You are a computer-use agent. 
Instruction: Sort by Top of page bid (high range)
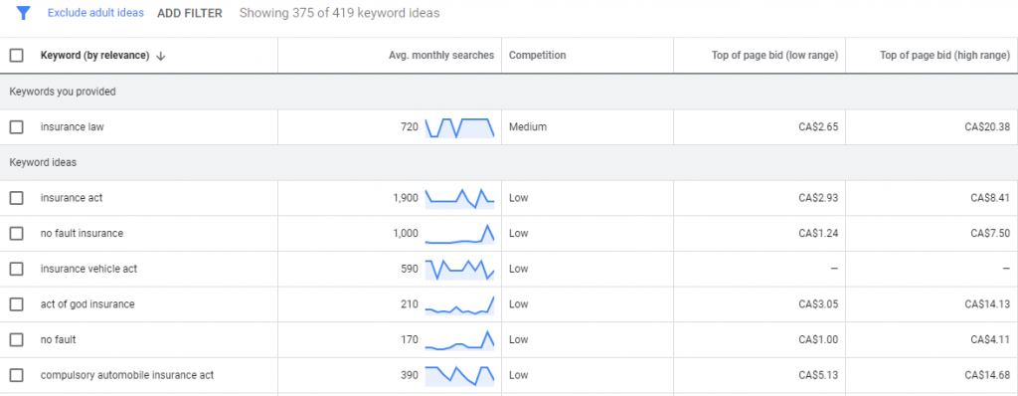[944, 56]
